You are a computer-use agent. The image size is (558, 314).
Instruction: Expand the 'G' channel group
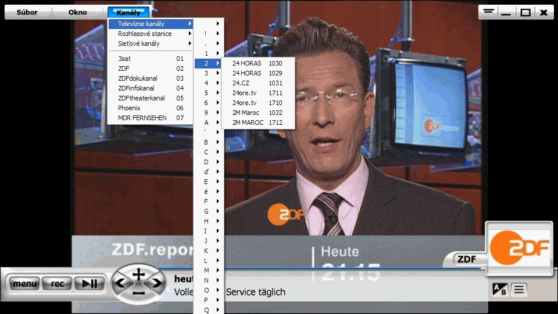pos(209,211)
